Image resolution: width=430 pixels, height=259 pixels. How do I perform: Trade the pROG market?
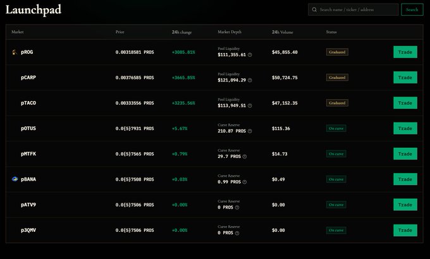click(x=405, y=52)
